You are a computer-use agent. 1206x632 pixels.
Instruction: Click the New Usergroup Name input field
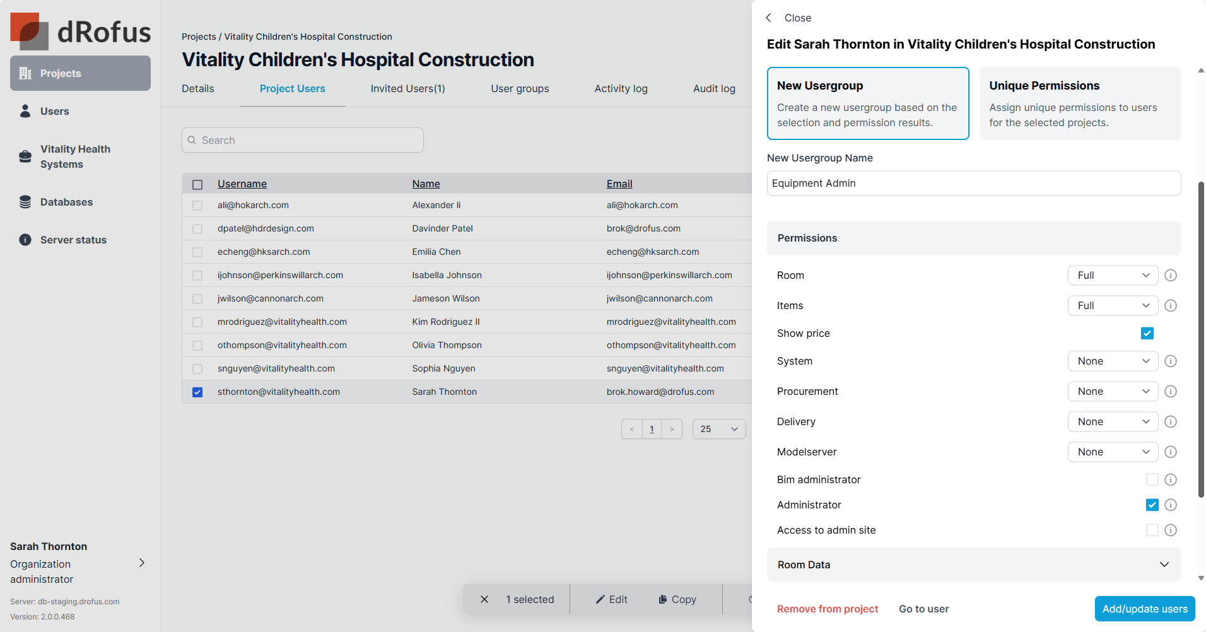974,183
